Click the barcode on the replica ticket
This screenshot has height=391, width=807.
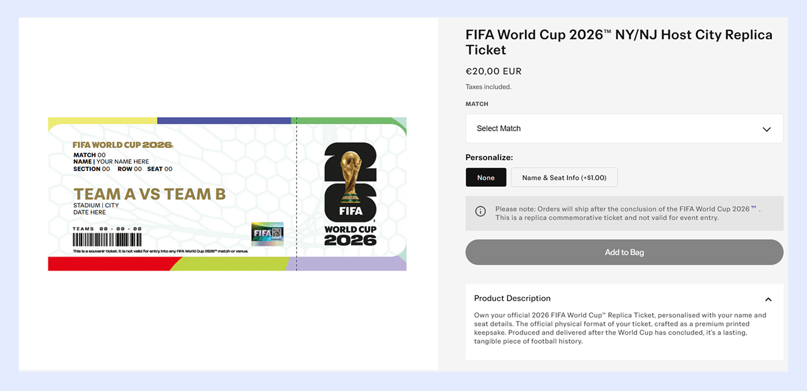tap(107, 239)
